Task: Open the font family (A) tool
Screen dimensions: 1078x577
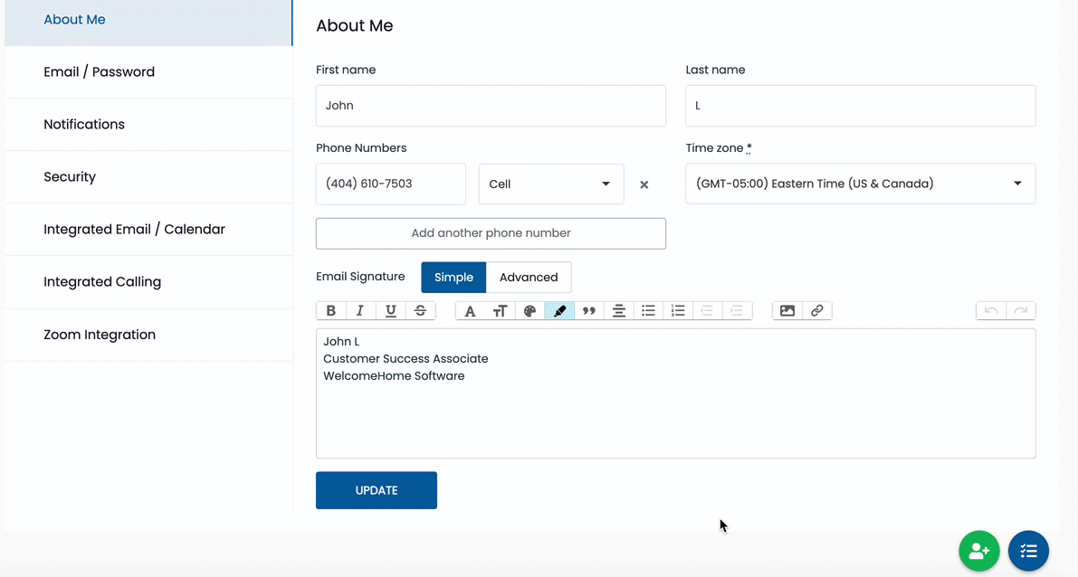Action: [471, 310]
